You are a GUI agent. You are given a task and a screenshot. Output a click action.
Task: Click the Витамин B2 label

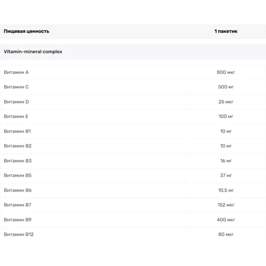[18, 146]
